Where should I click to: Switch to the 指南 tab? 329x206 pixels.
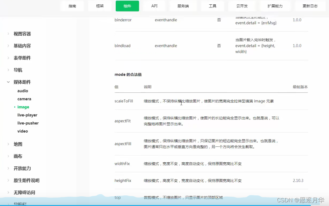click(x=72, y=6)
